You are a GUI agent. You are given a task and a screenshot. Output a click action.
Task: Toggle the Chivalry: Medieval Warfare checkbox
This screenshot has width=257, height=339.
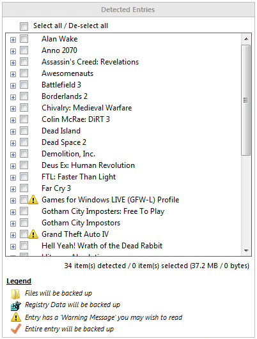pyautogui.click(x=24, y=108)
